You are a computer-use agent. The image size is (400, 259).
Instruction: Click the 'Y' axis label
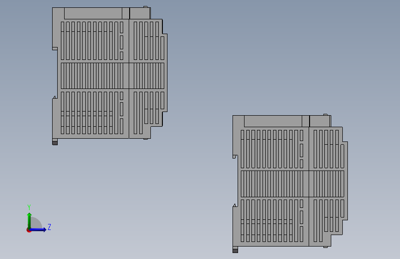[x=29, y=207]
